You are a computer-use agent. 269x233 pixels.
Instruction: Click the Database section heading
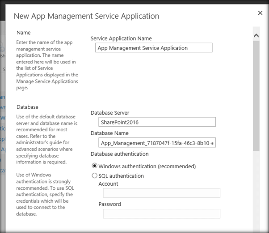point(27,107)
